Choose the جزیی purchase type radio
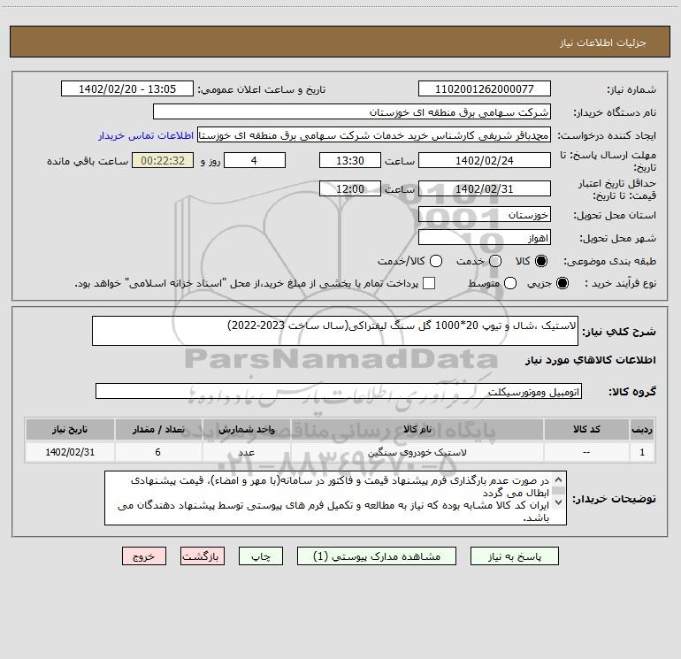 [x=564, y=283]
